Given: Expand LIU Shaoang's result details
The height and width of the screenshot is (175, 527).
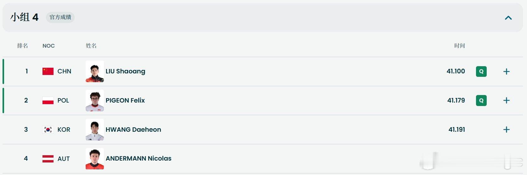Looking at the screenshot, I should tap(506, 72).
